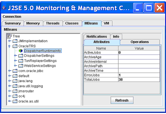
Task: Open the Notifications tab
Action: [x=97, y=36]
